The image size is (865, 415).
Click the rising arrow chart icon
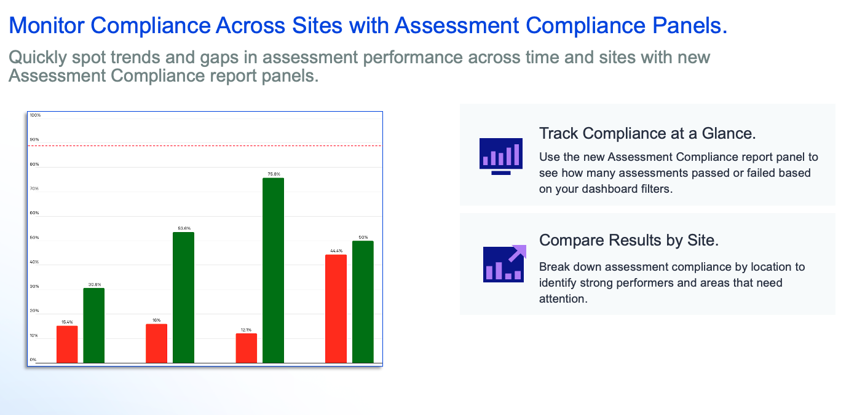pyautogui.click(x=505, y=263)
